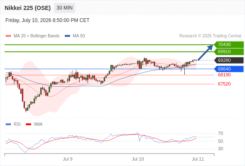
Task: Click the 69910 green resistance tag
Action: (229, 52)
